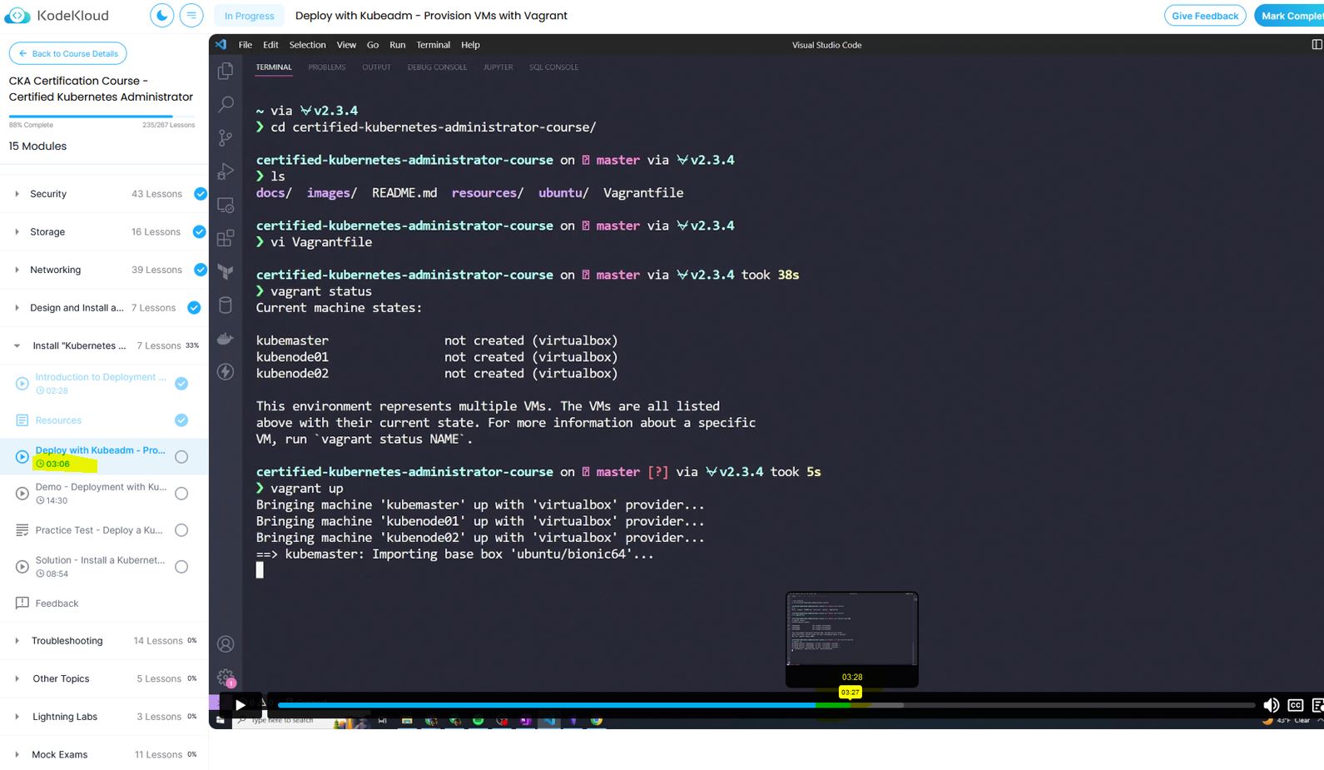The height and width of the screenshot is (770, 1324).
Task: Open the Feedback link in the lesson list
Action: (x=57, y=604)
